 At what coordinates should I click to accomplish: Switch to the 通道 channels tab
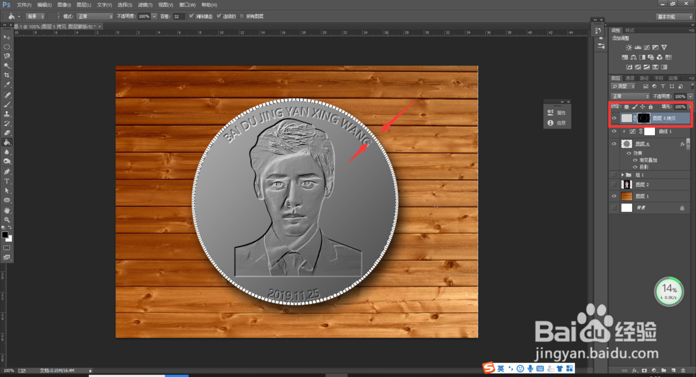(x=630, y=78)
